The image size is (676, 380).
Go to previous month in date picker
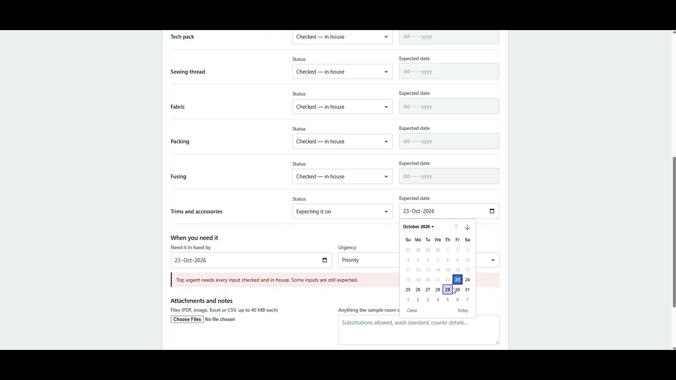456,227
